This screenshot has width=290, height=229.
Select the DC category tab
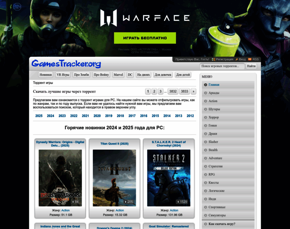[x=130, y=75]
